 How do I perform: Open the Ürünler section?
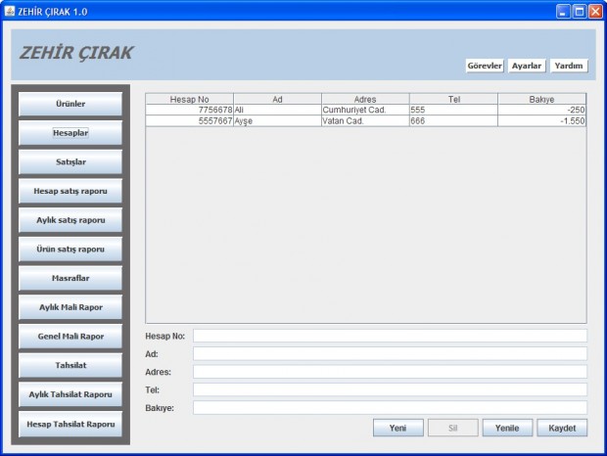pos(70,104)
